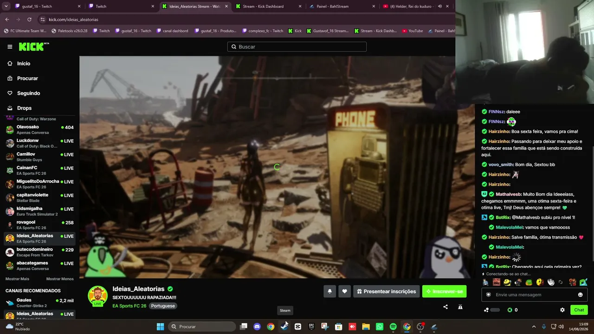This screenshot has height=334, width=594.
Task: Open the emoji picker in the message box
Action: click(580, 295)
